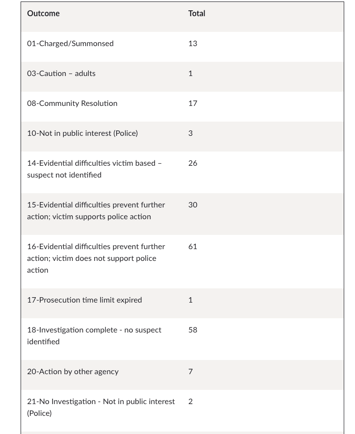Select the total value 61
Image resolution: width=355 pixels, height=434 pixels.
click(193, 247)
